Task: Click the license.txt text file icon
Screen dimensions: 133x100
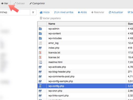Action: [40, 57]
